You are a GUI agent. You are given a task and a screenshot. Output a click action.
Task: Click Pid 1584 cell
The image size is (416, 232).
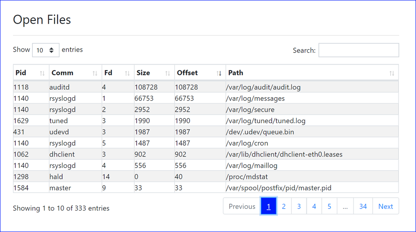pos(31,188)
